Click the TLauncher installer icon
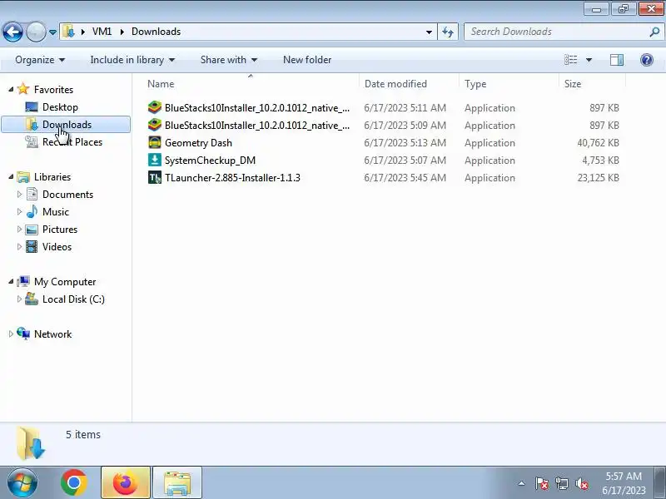Viewport: 666px width, 499px height. 155,177
